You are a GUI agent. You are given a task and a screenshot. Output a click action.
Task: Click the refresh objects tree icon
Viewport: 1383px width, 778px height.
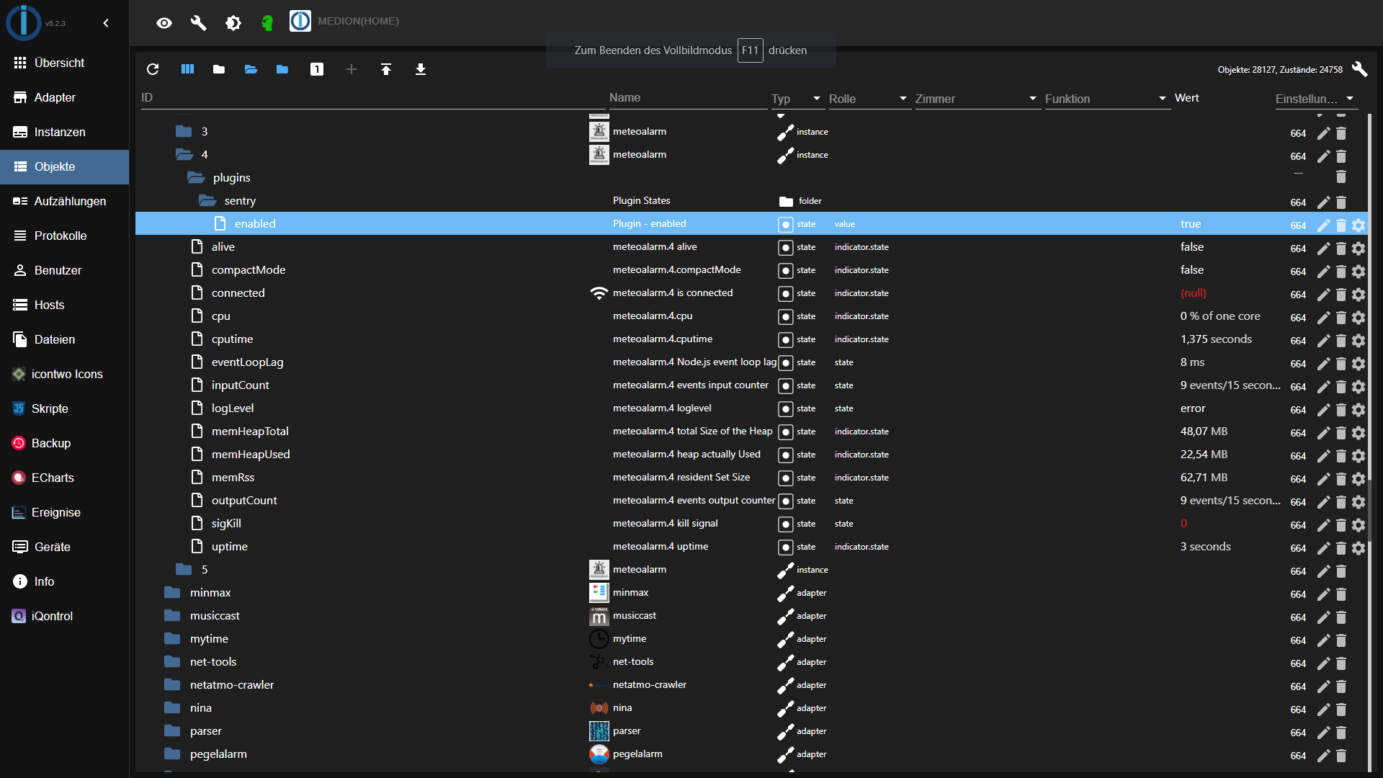pyautogui.click(x=153, y=69)
